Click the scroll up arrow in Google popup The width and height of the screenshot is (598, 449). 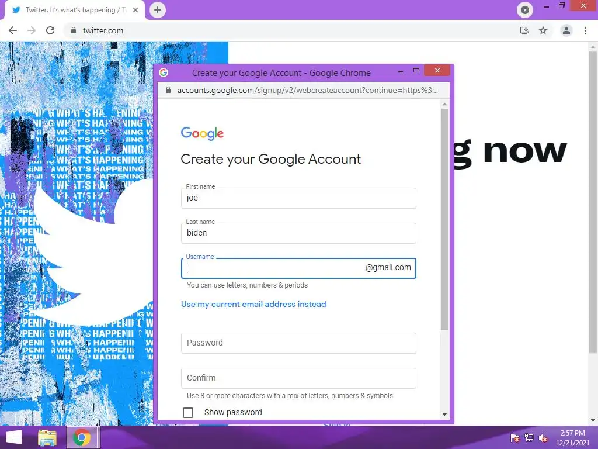pos(444,104)
